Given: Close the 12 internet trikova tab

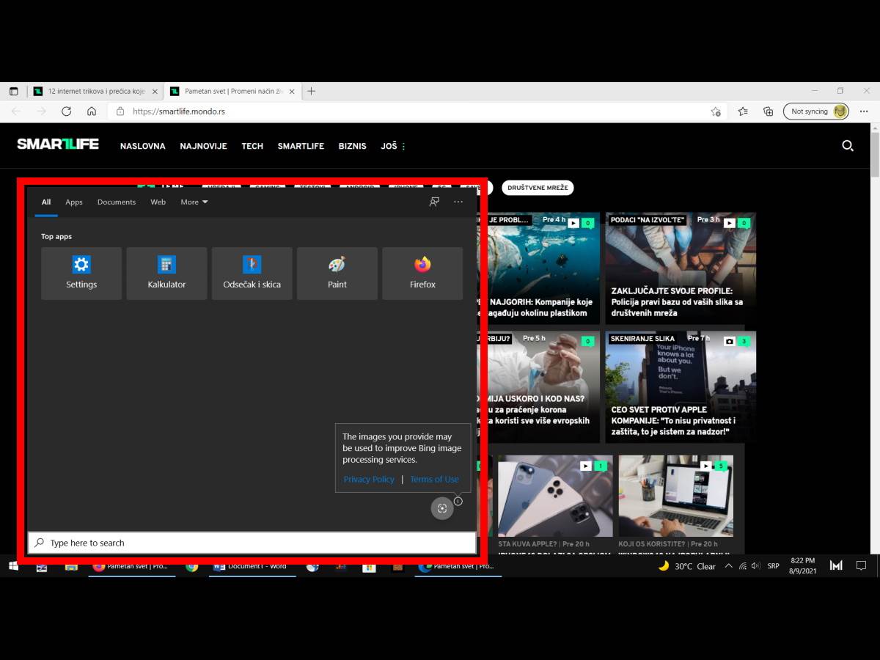Looking at the screenshot, I should click(x=155, y=92).
